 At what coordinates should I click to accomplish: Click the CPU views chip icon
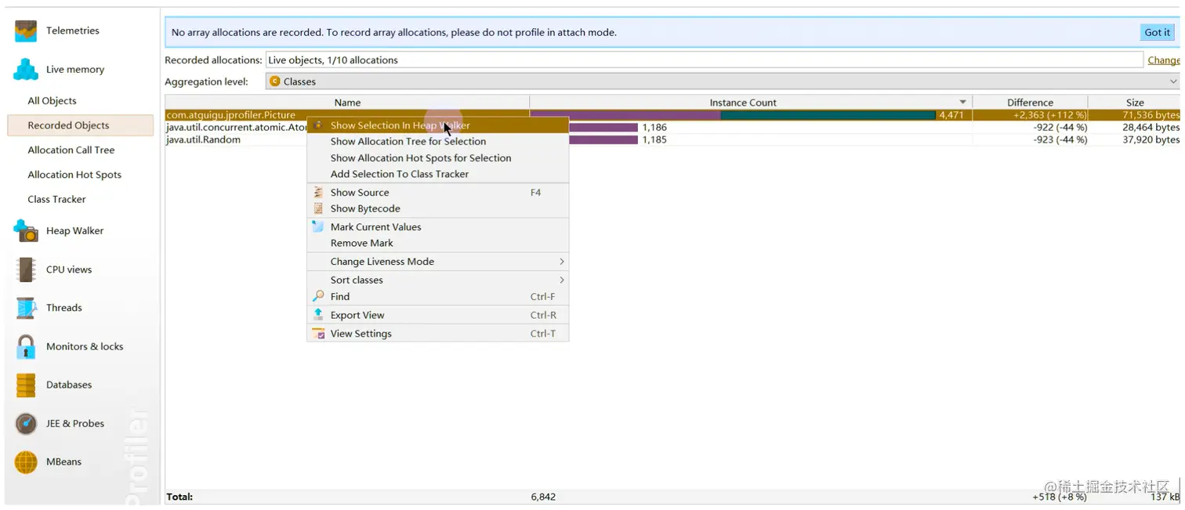(x=26, y=269)
